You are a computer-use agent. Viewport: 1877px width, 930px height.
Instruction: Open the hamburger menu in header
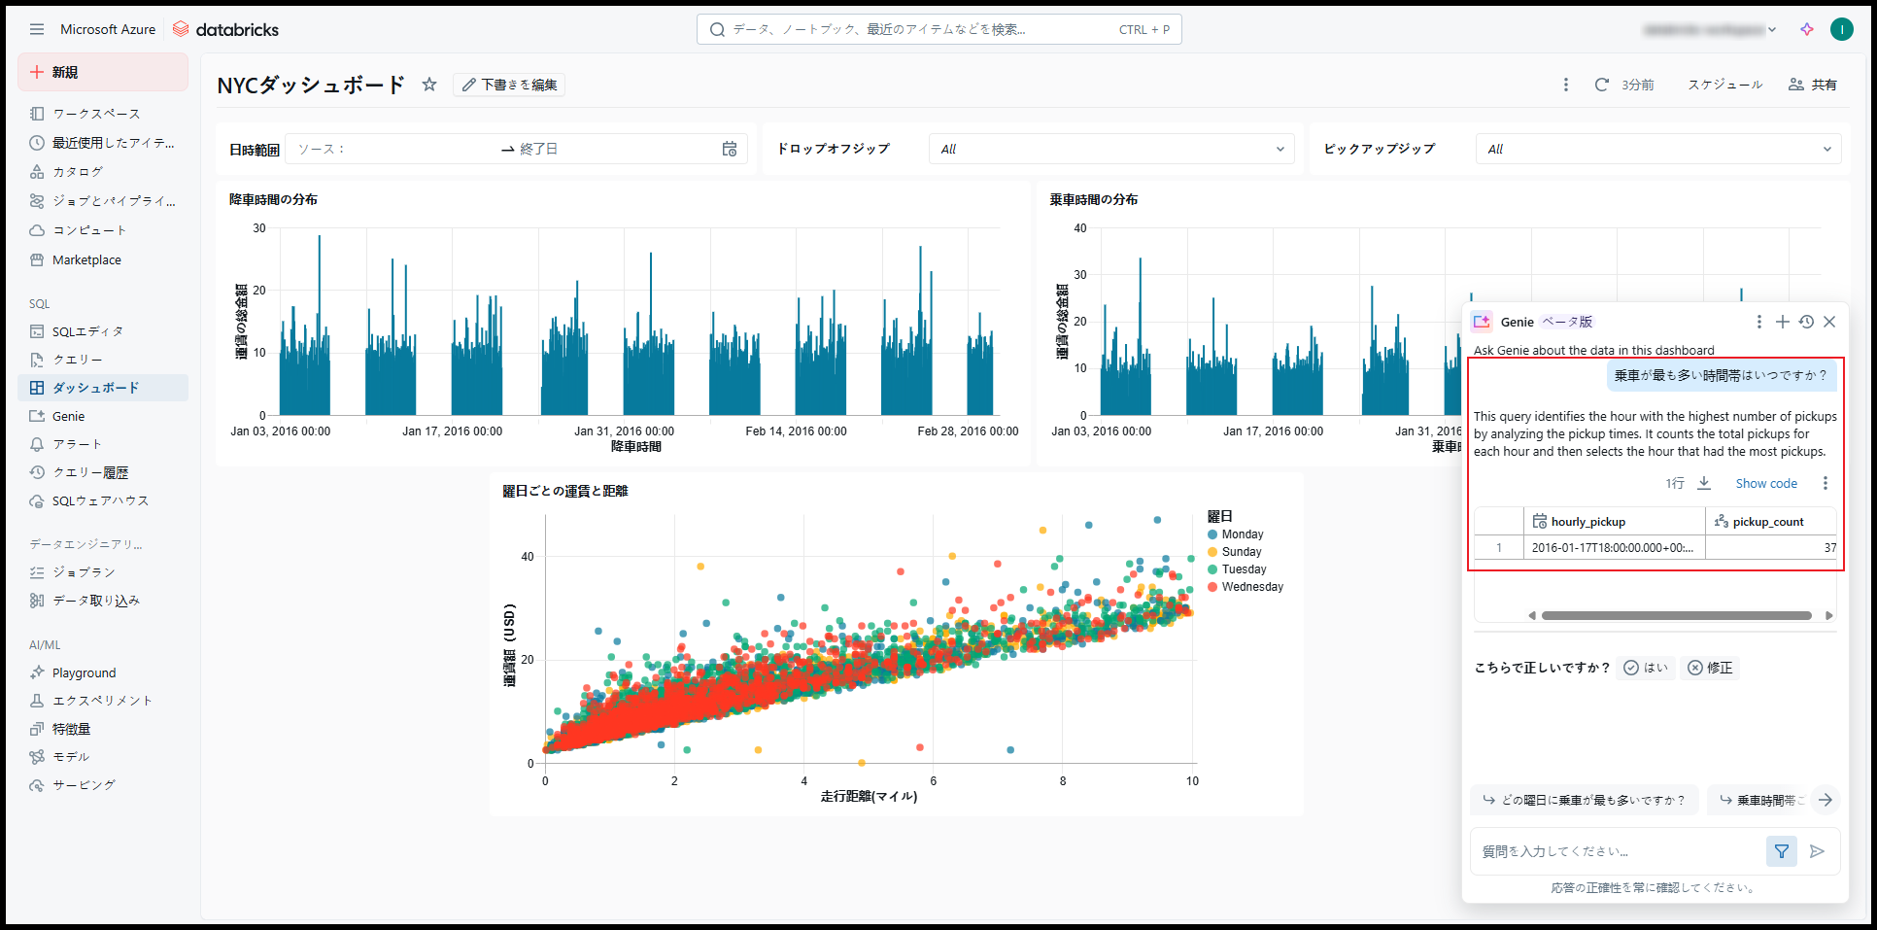pos(37,29)
